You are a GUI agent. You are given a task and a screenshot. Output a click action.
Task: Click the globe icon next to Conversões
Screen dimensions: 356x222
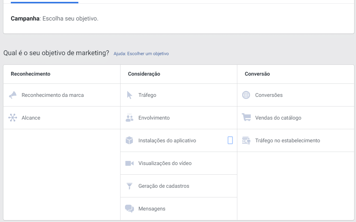click(x=246, y=95)
